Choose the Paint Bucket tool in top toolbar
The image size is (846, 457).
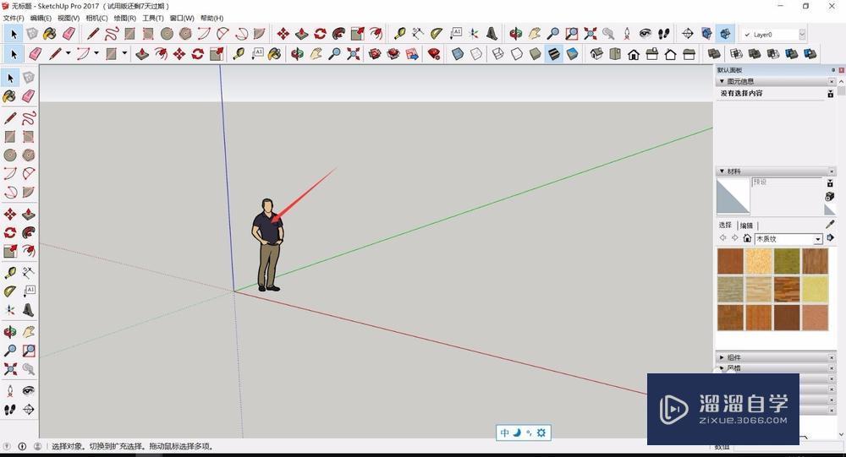(50, 34)
